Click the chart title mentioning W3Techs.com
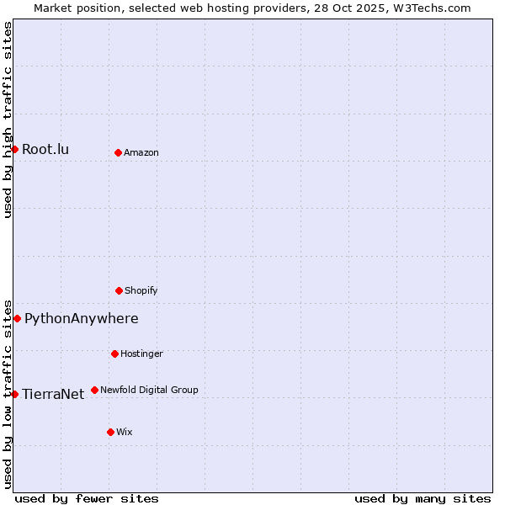The height and width of the screenshot is (505, 505). [x=252, y=8]
